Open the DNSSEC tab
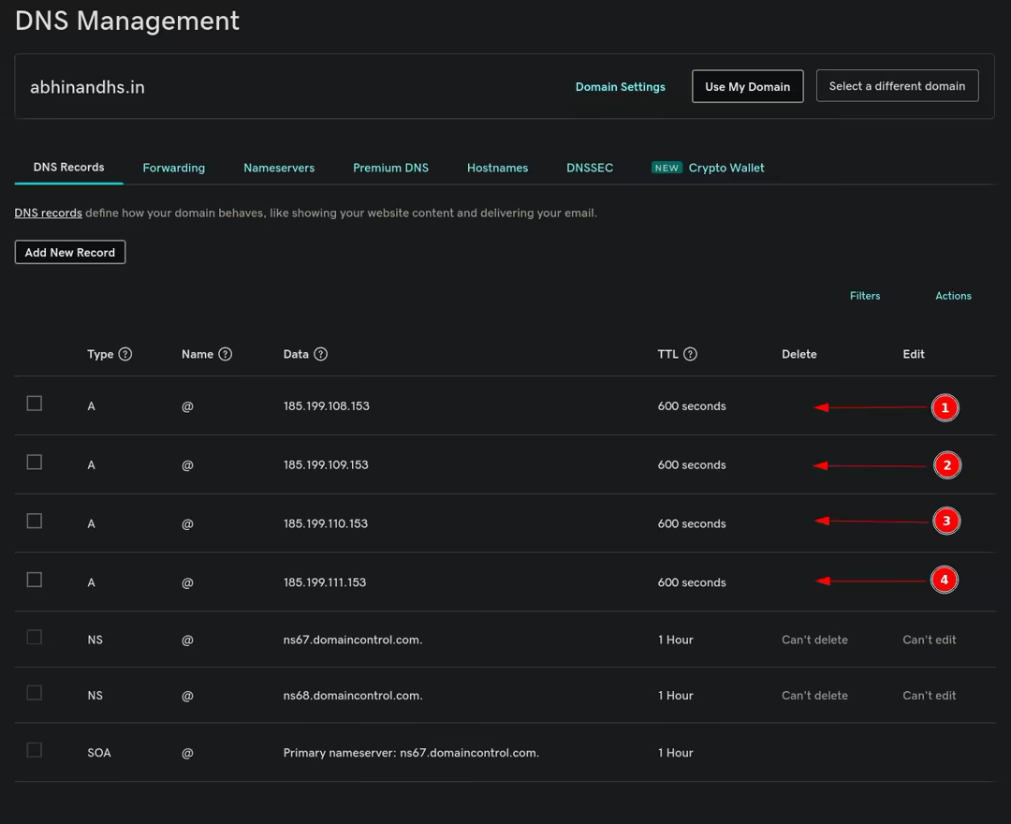1011x824 pixels. 589,168
